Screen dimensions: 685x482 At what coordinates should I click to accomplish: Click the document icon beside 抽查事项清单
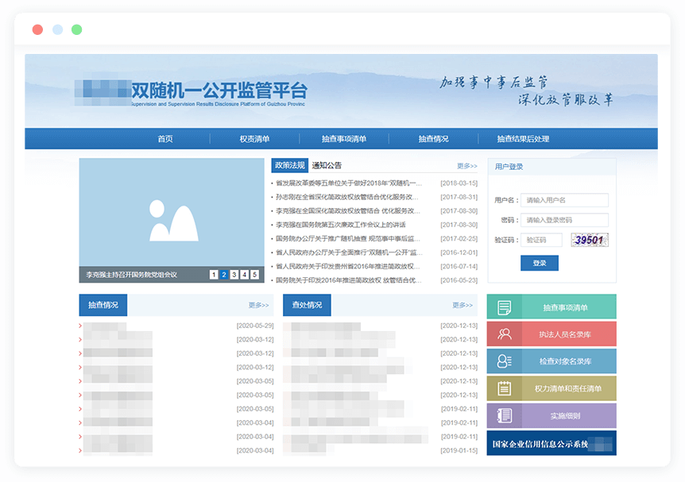click(x=504, y=307)
